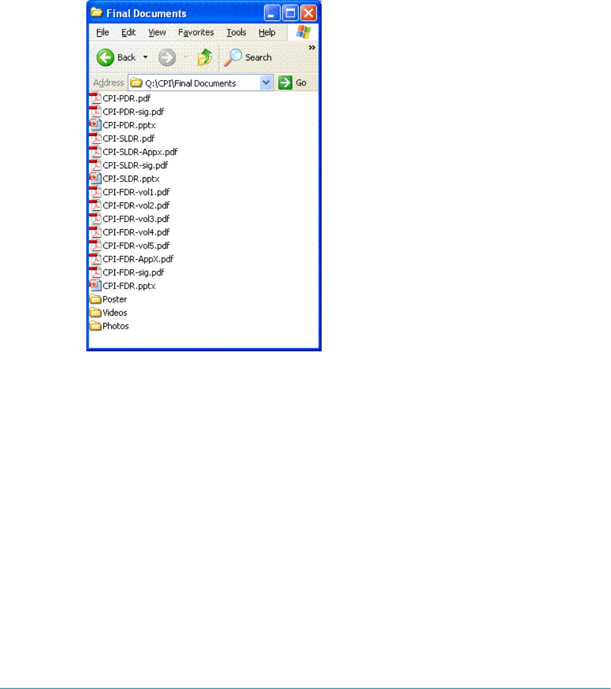Open the File menu
Image resolution: width=611 pixels, height=689 pixels.
click(x=103, y=33)
